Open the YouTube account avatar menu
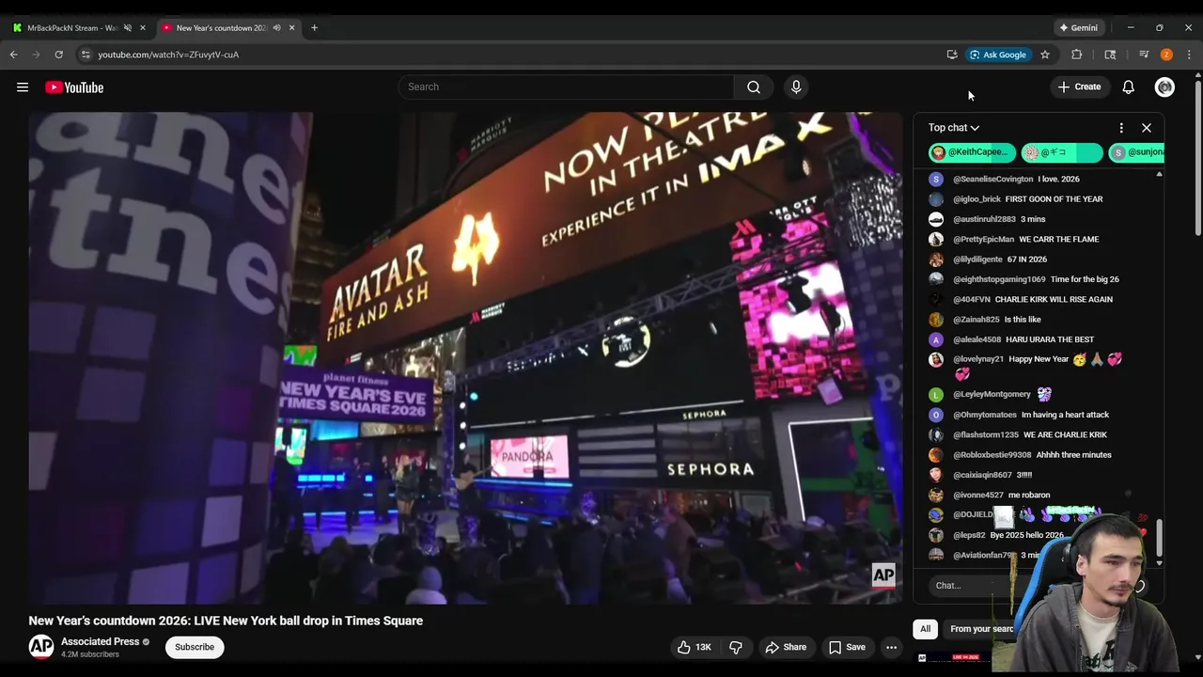Screen dimensions: 1203x677 click(1164, 87)
